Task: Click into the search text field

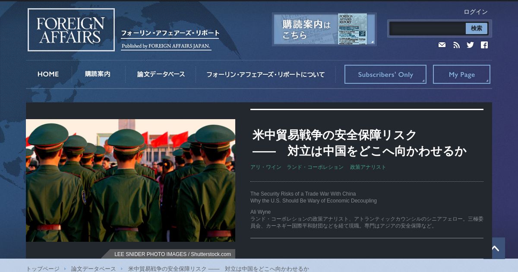Action: point(427,28)
